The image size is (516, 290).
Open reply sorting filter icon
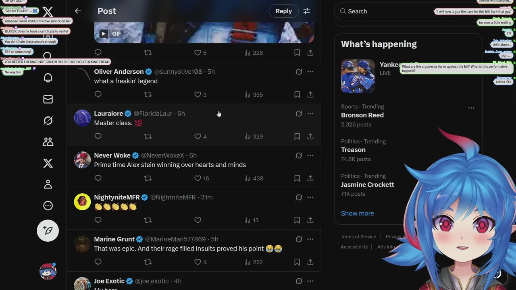click(x=307, y=11)
